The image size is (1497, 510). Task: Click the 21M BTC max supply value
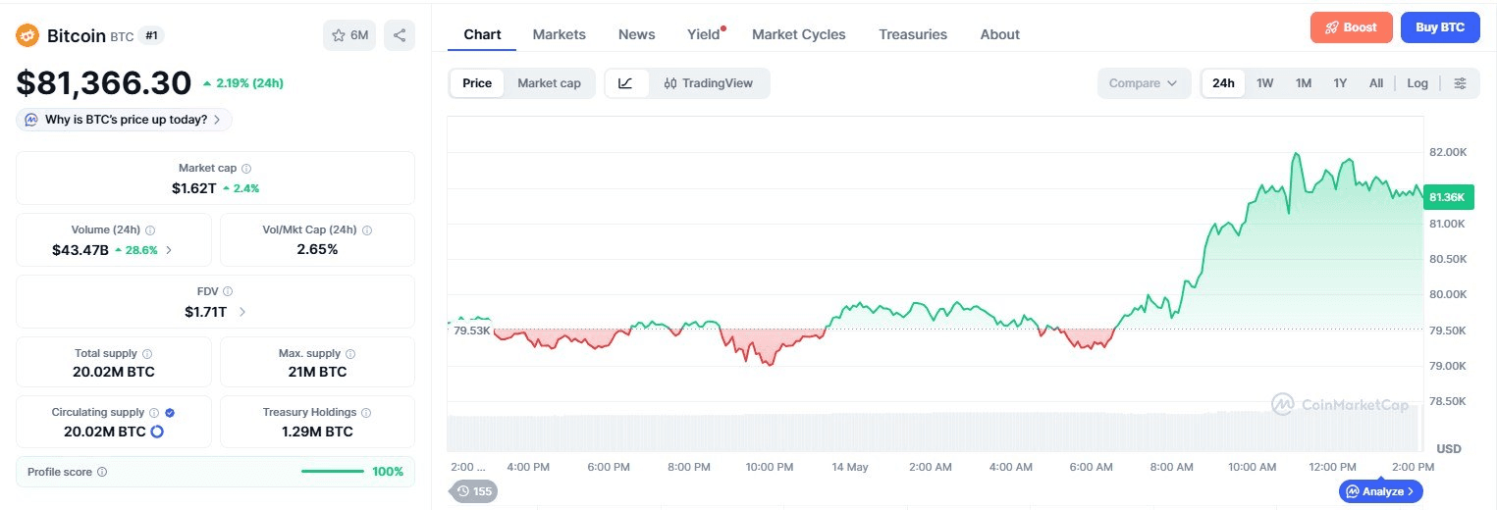pyautogui.click(x=317, y=373)
